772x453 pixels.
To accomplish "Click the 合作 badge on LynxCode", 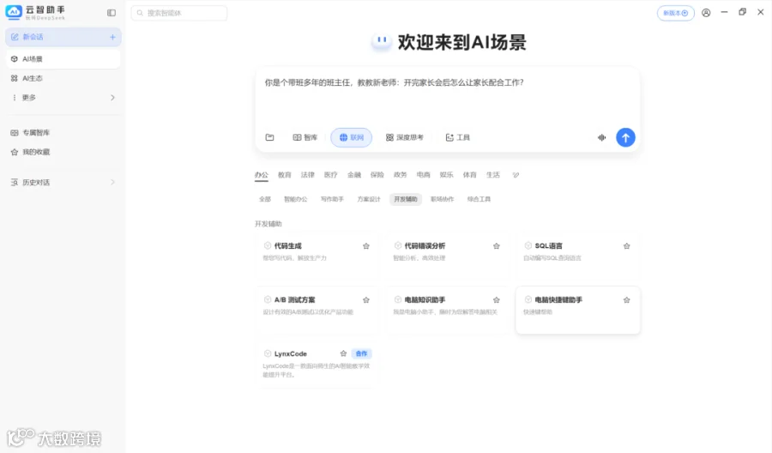I will [361, 353].
